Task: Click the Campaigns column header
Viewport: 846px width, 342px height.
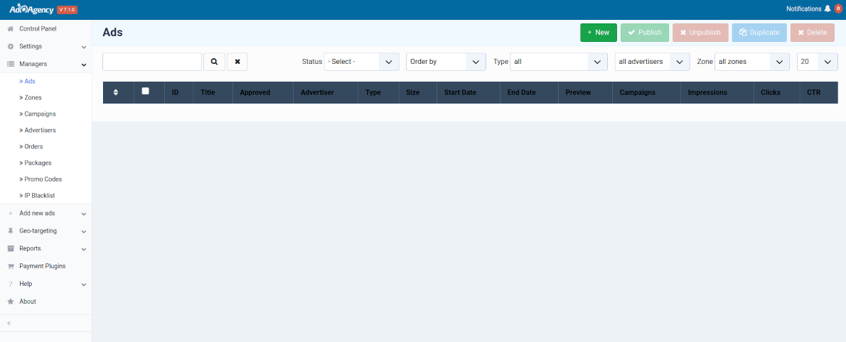Action: 637,93
